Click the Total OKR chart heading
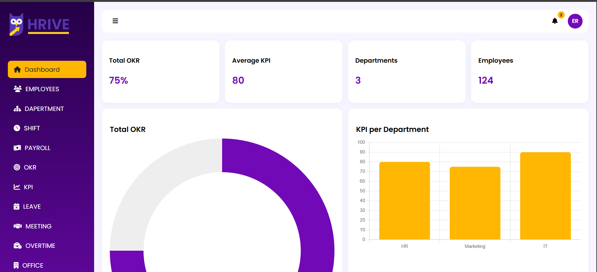 [x=128, y=129]
